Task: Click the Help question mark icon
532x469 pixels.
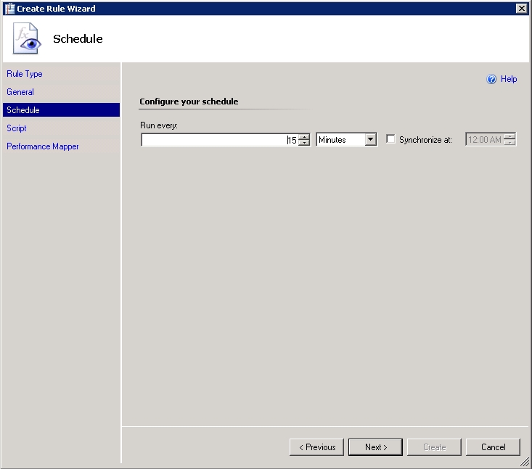Action: pos(491,79)
